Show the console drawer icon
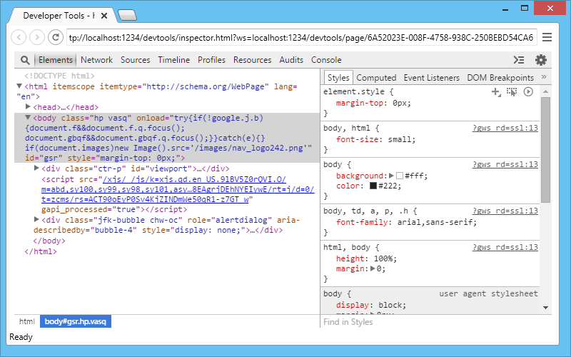This screenshot has width=571, height=357. point(519,60)
